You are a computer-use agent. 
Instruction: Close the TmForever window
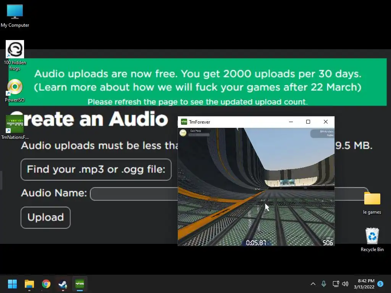pos(326,122)
